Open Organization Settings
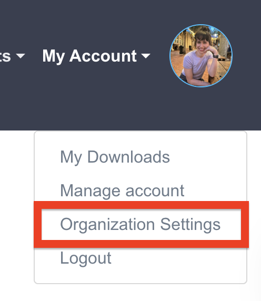This screenshot has width=261, height=301. (x=140, y=224)
